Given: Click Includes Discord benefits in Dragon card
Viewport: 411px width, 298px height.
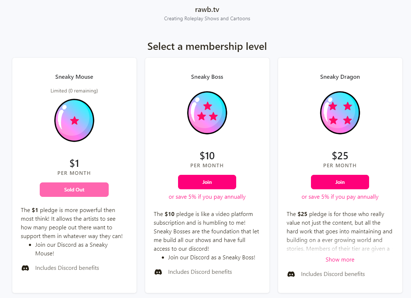Looking at the screenshot, I should (333, 274).
